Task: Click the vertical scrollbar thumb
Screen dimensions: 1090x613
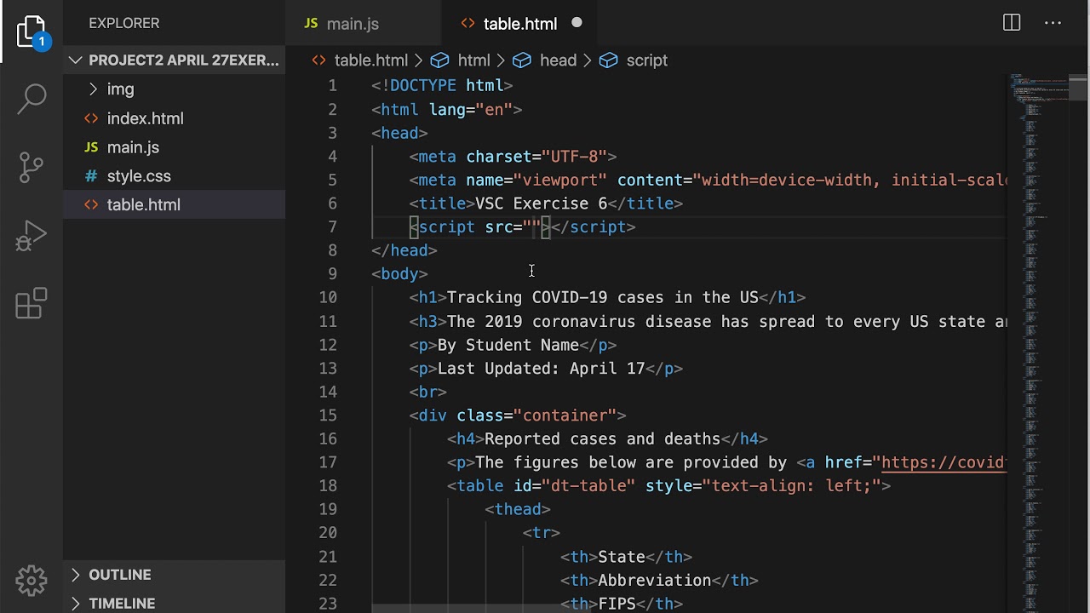Action: 1079,88
